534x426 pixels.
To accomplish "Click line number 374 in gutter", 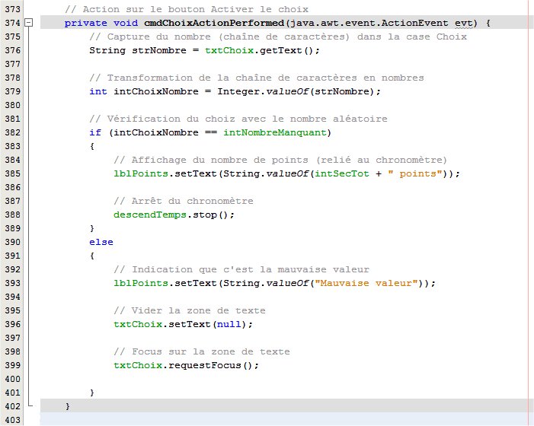I will pyautogui.click(x=13, y=23).
